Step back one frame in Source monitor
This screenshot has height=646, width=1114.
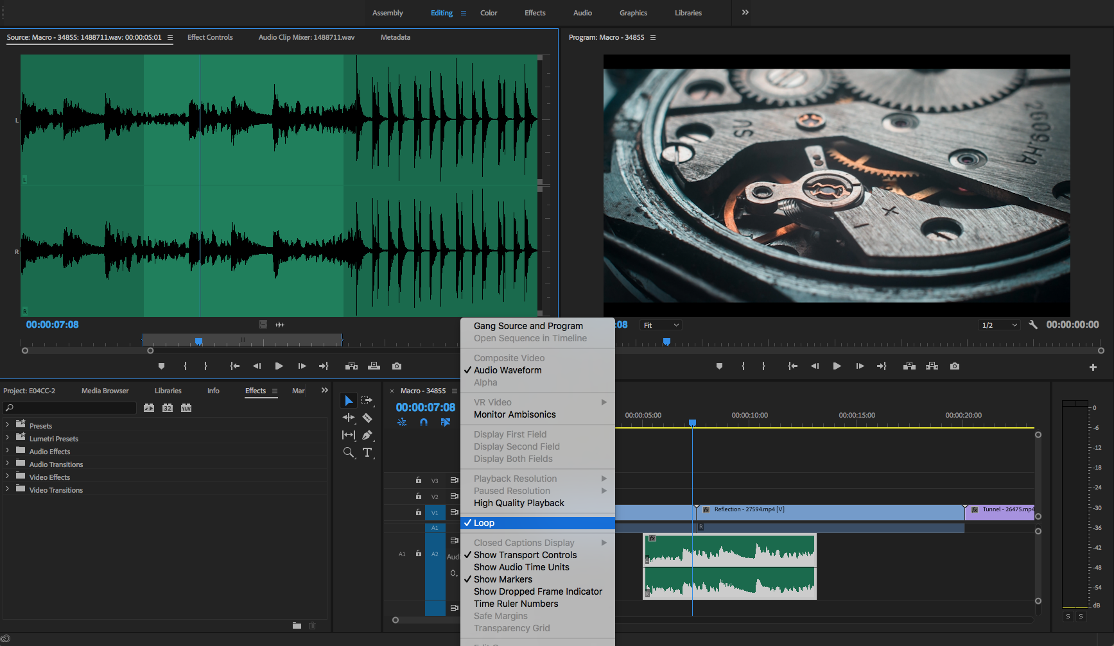(x=257, y=366)
